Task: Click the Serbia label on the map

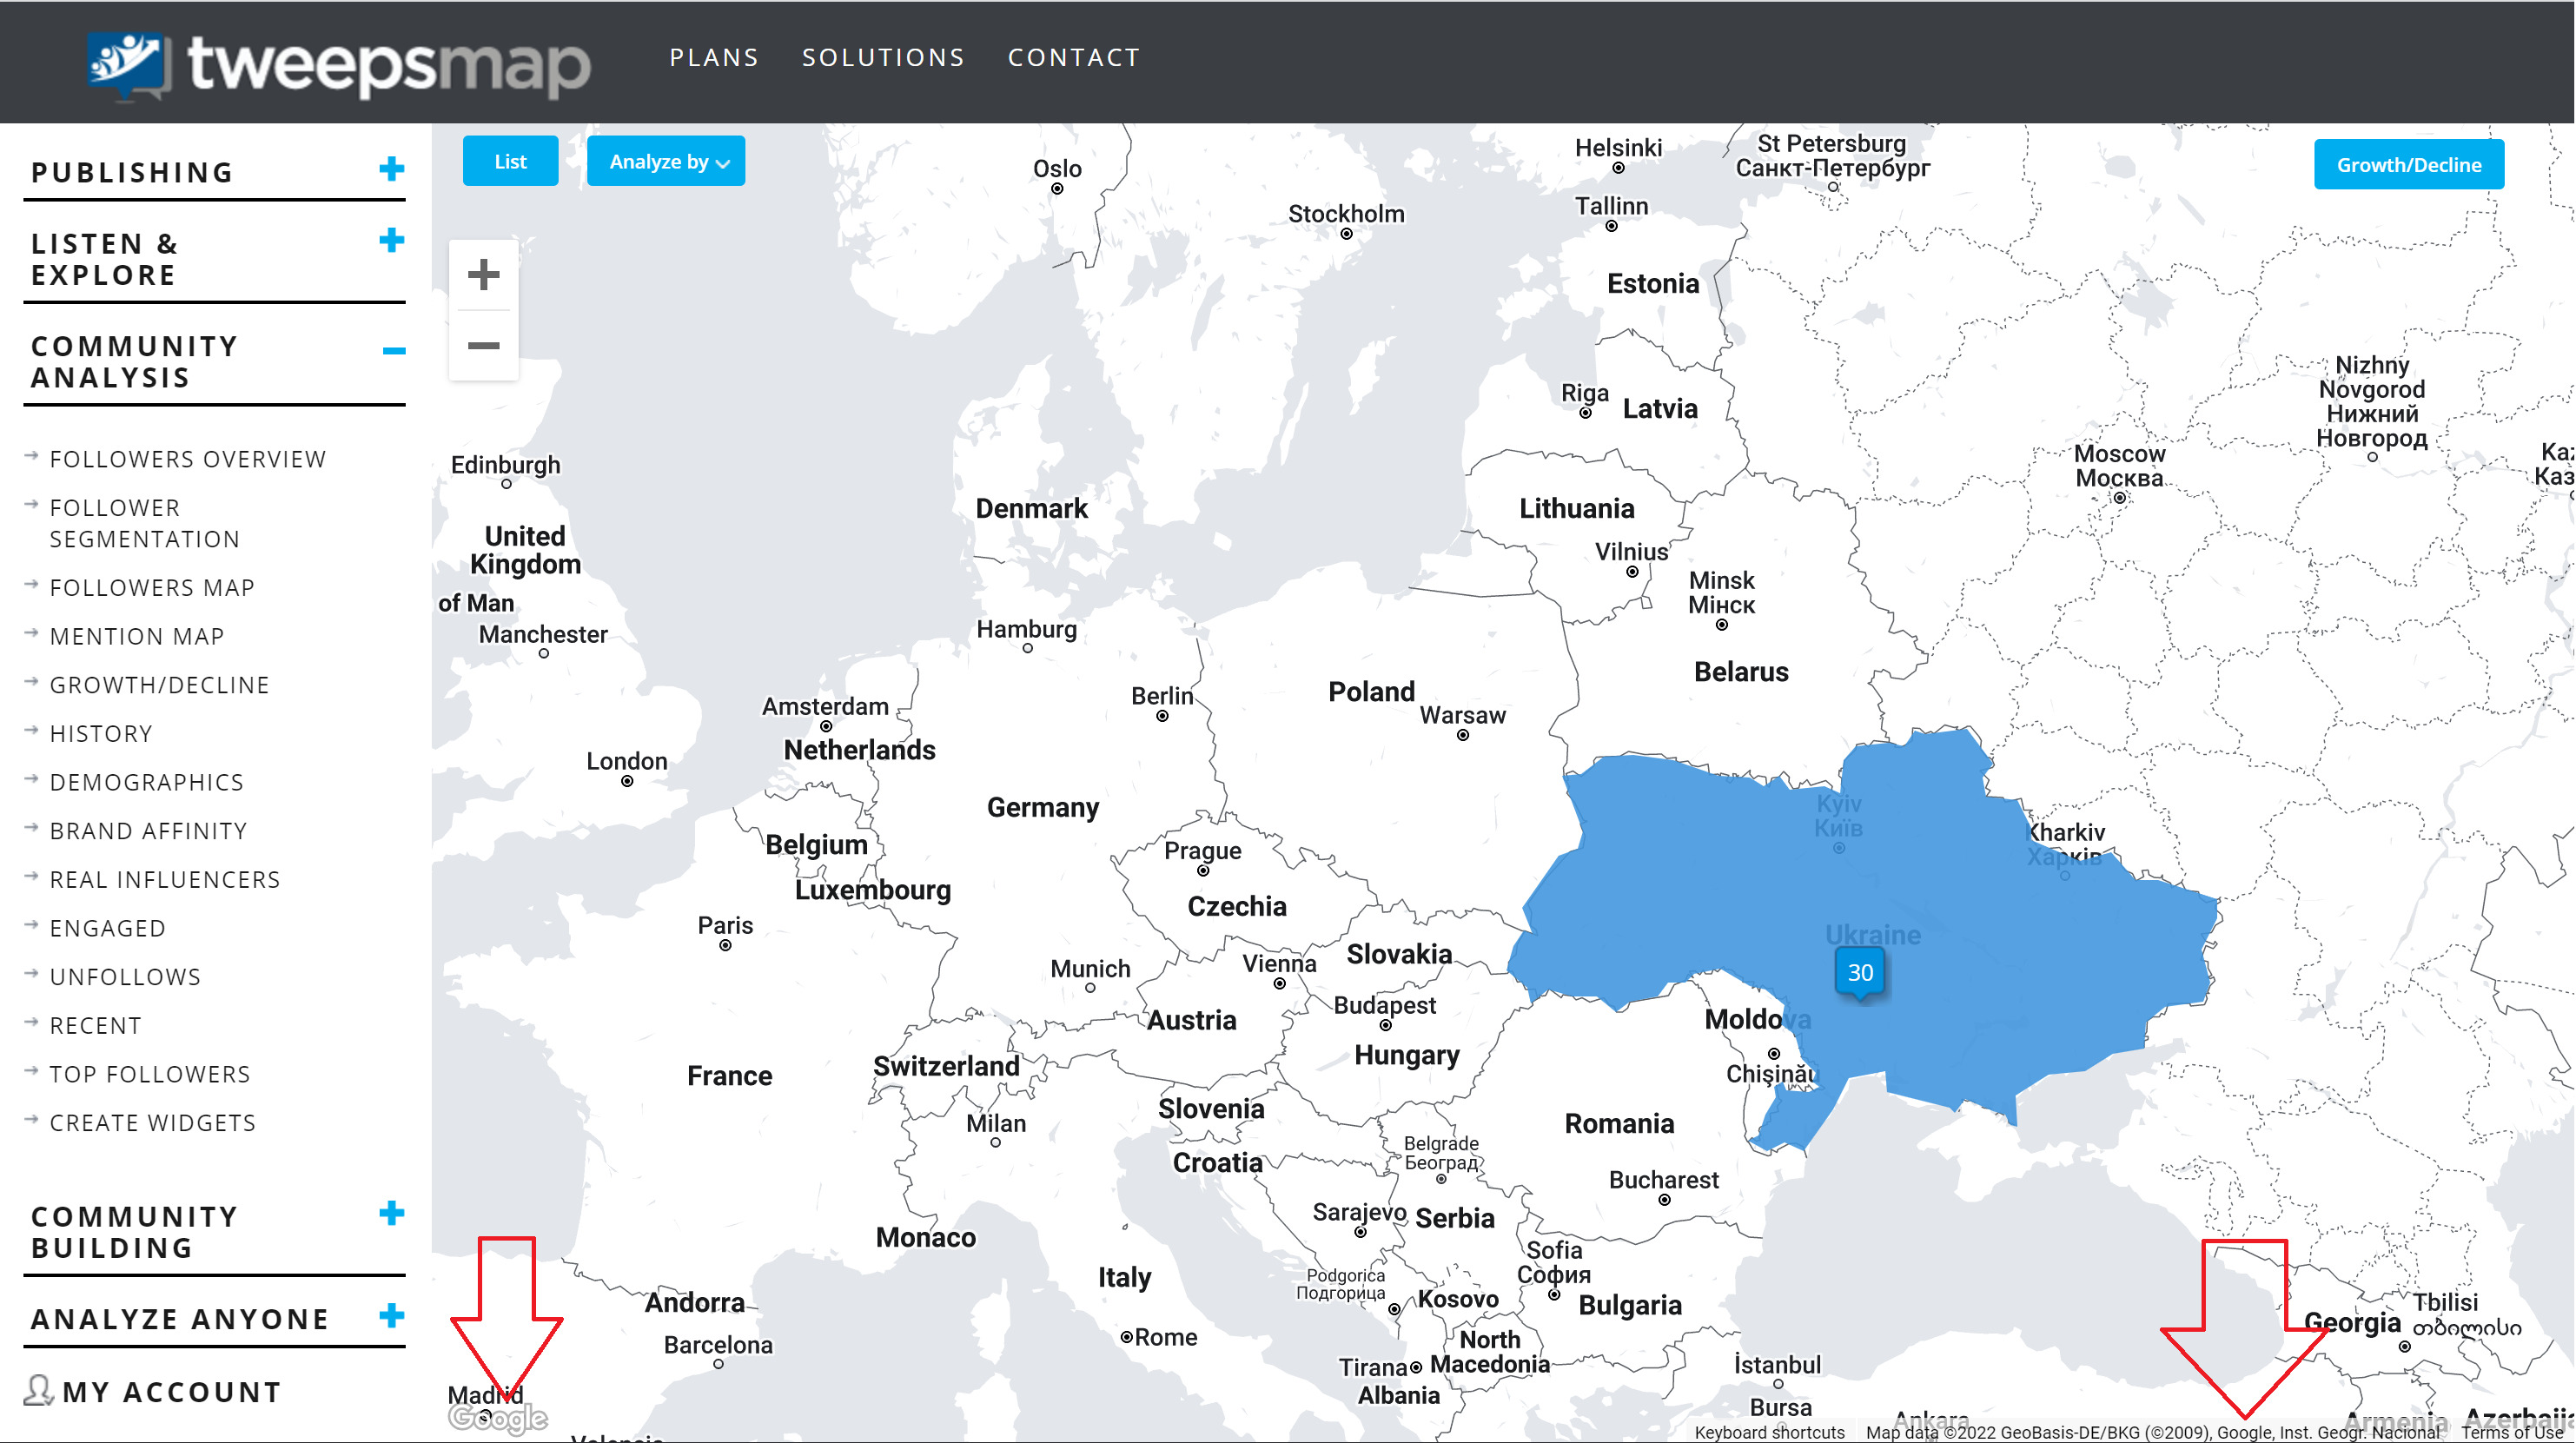Action: tap(1454, 1218)
